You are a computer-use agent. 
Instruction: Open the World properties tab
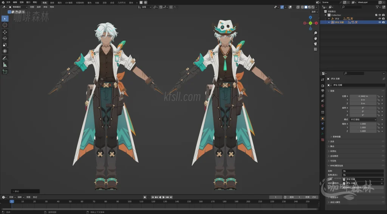tap(323, 106)
